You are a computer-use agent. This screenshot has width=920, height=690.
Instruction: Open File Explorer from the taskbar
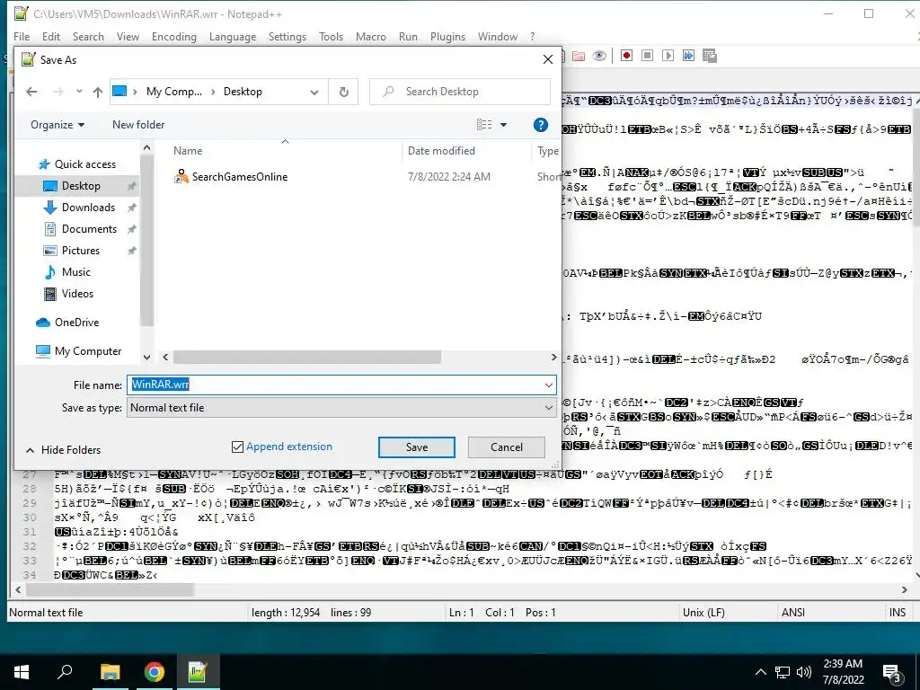coord(110,672)
